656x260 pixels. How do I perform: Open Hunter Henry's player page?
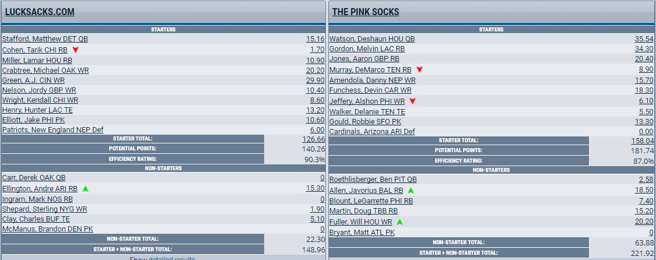coord(36,111)
